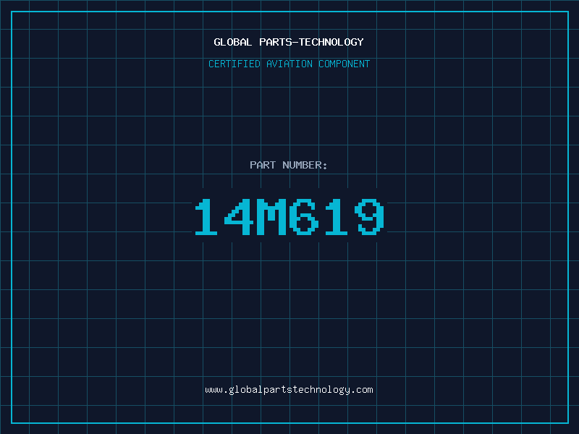Click the GLOBAL PARTS-TECHNOLOGY title
The height and width of the screenshot is (434, 579).
point(289,42)
